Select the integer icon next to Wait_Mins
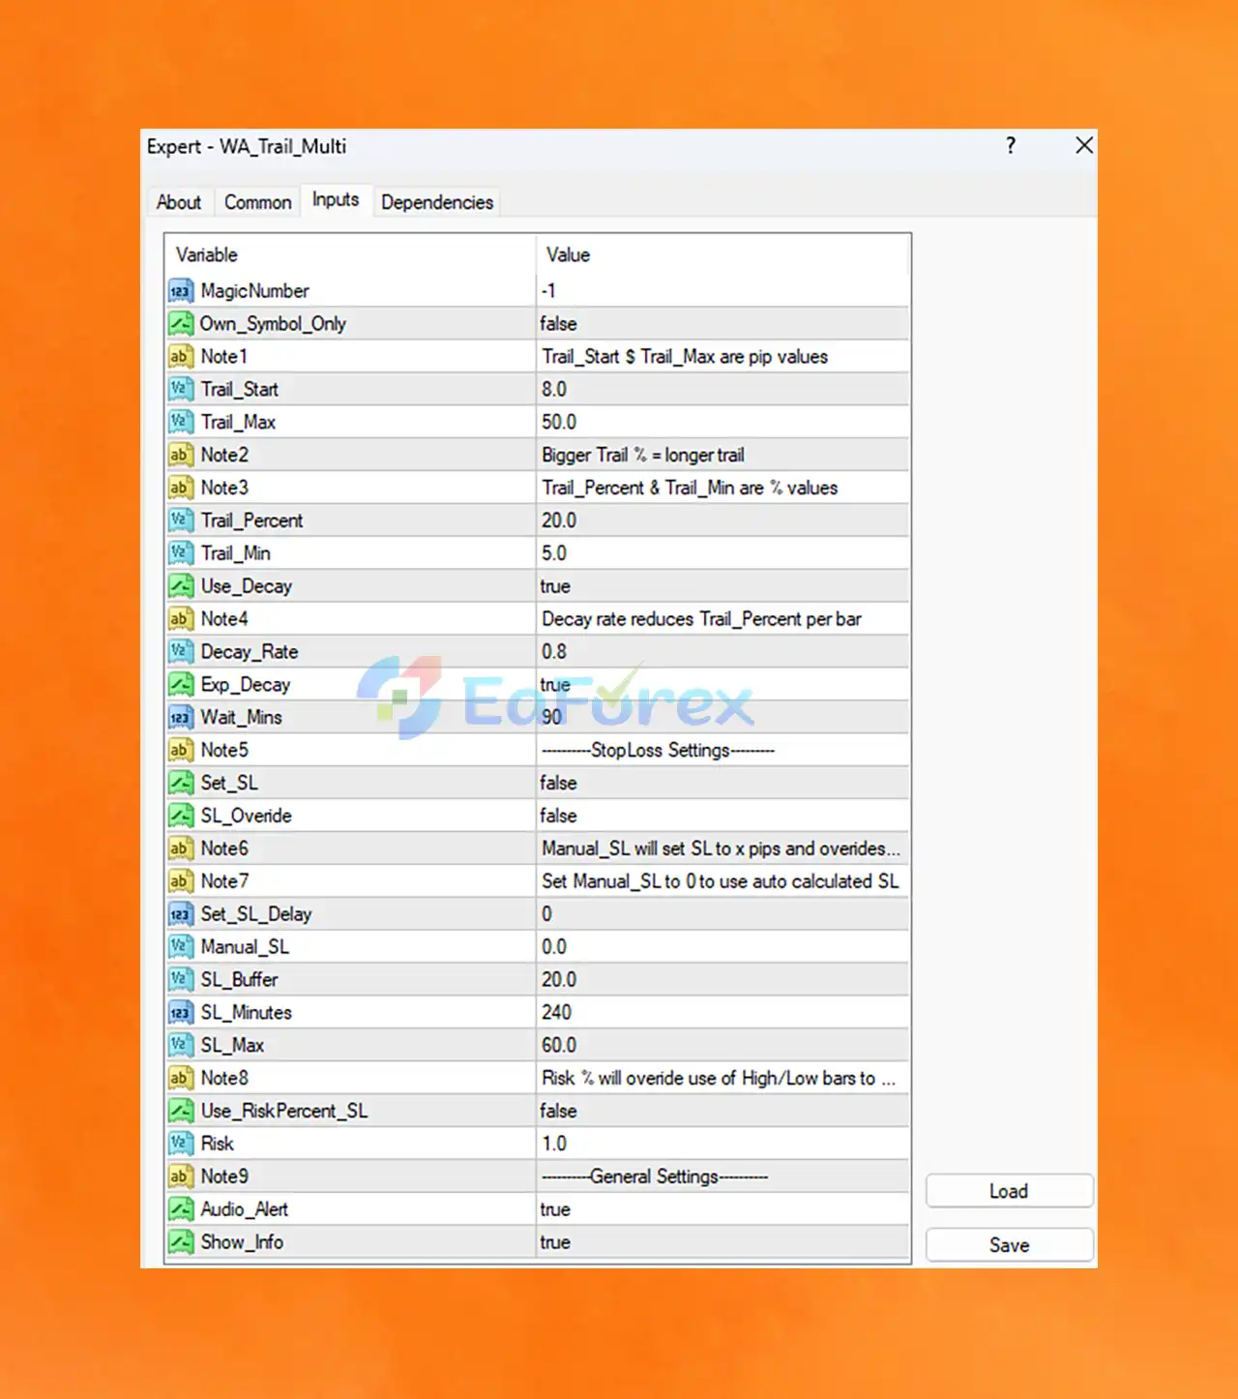The height and width of the screenshot is (1399, 1238). (x=181, y=718)
